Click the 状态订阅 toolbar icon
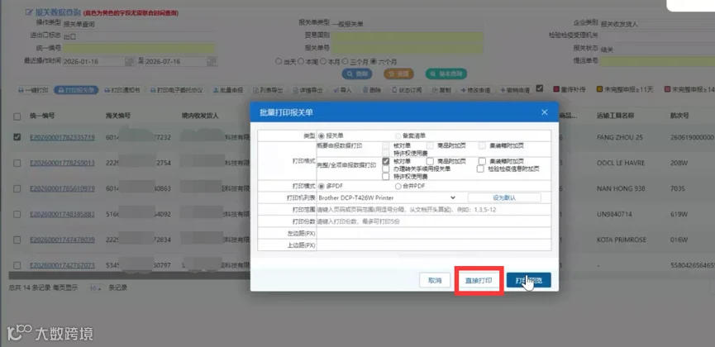Image resolution: width=715 pixels, height=347 pixels. click(x=395, y=90)
